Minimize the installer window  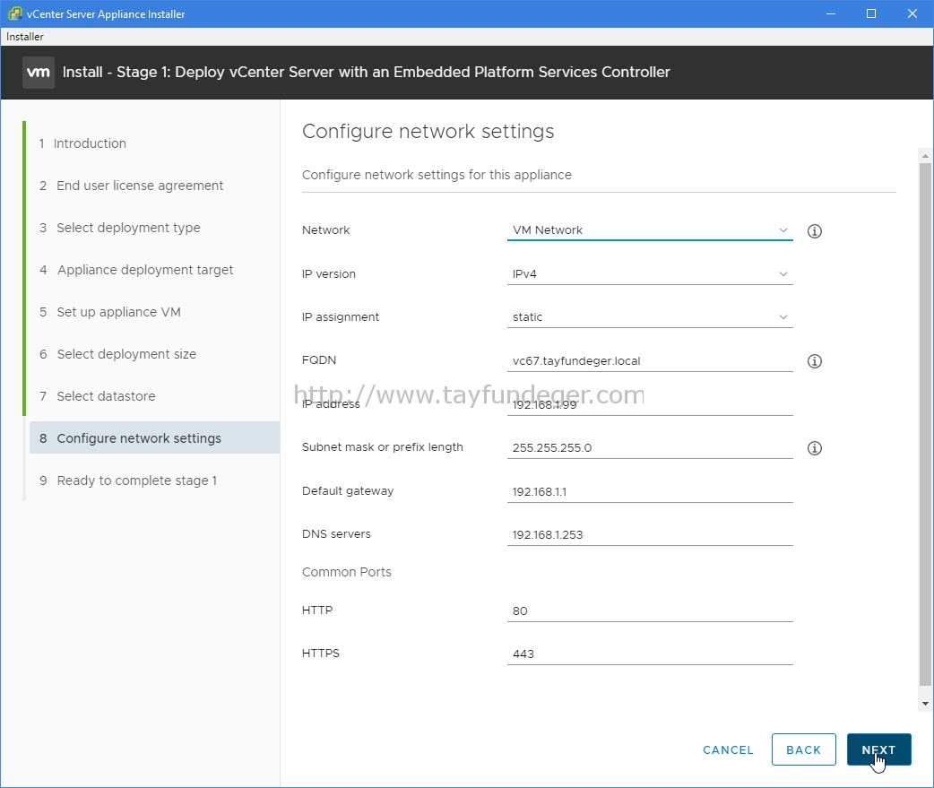pos(831,13)
